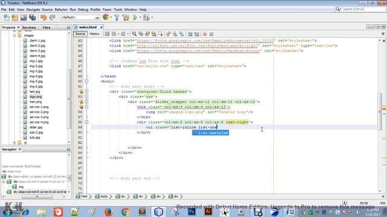
Task: Accept list-unstyled autocomplete suggestion
Action: (210, 133)
